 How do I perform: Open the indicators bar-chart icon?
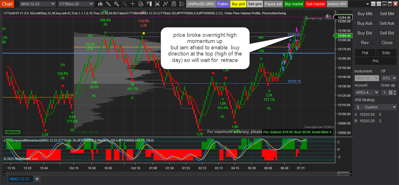[157, 4]
